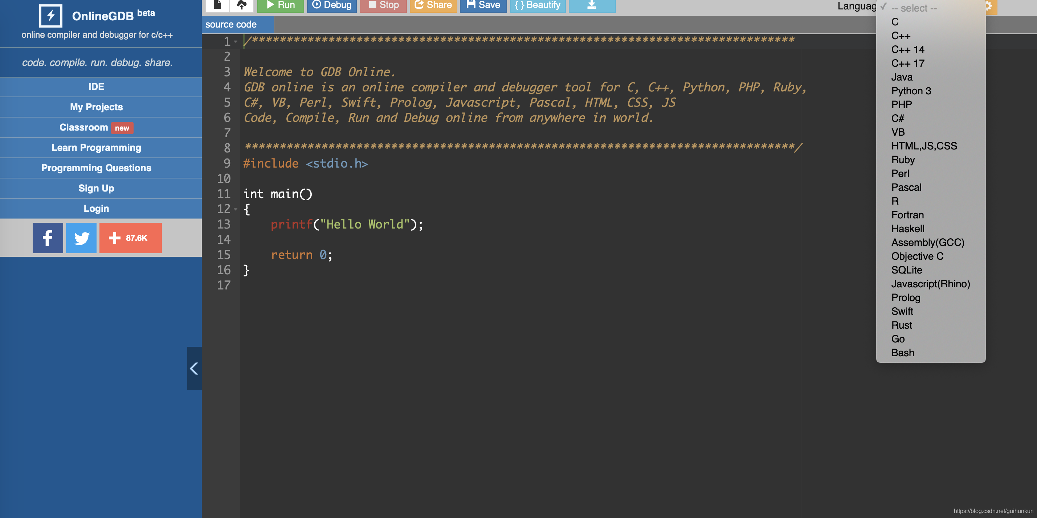
Task: Share on Facebook via icon
Action: click(x=48, y=238)
